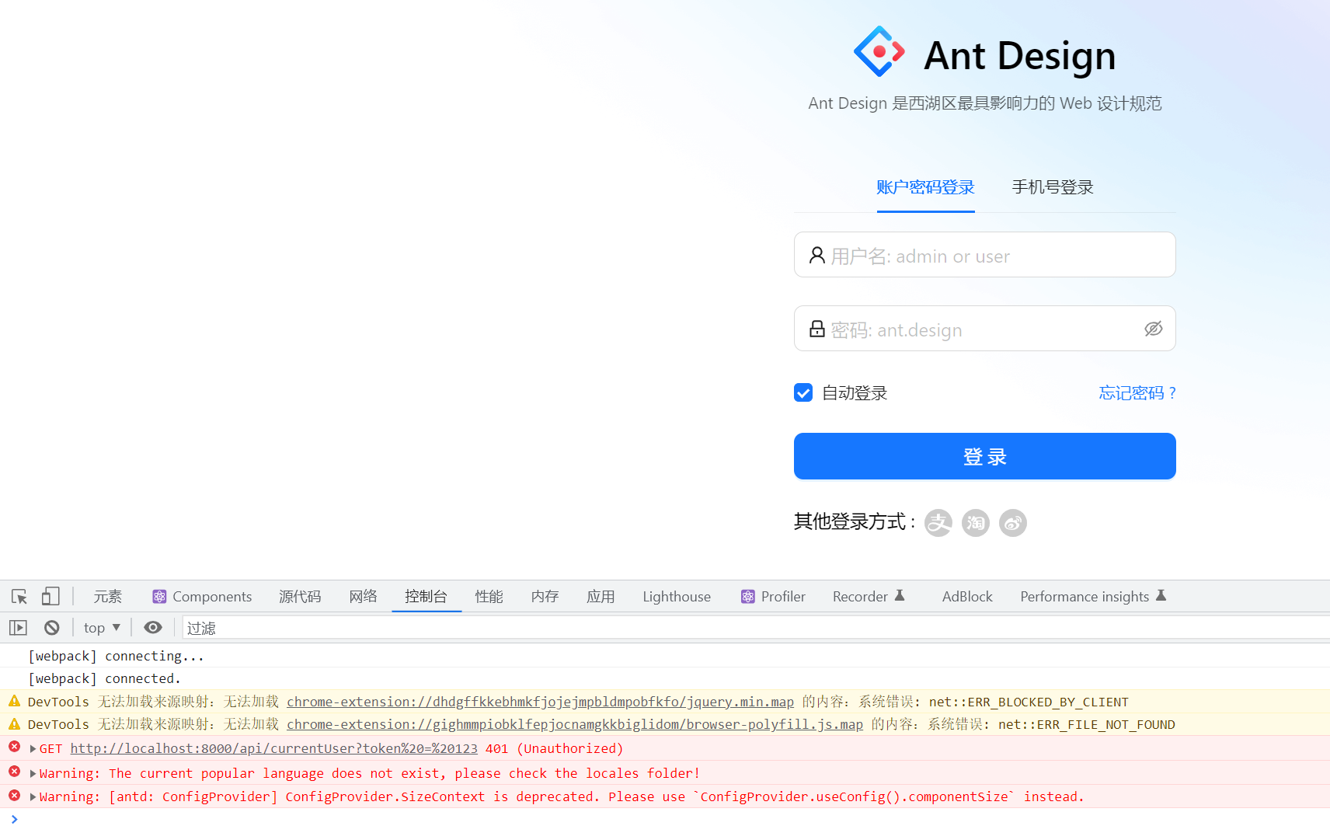This screenshot has height=826, width=1330.
Task: Focus the console 过滤 filter input
Action: [x=755, y=628]
